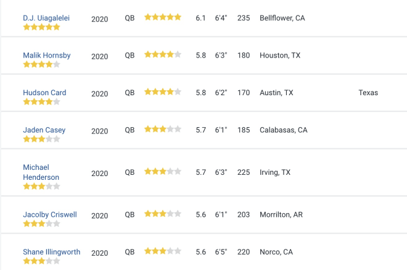Click the star rating under Jacolby Criswell's name
This screenshot has height=270, width=407.
click(41, 224)
